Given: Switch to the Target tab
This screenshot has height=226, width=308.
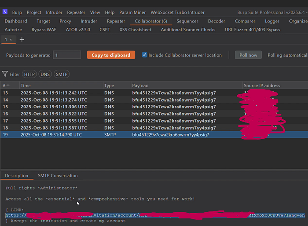Looking at the screenshot, I should 43,21.
